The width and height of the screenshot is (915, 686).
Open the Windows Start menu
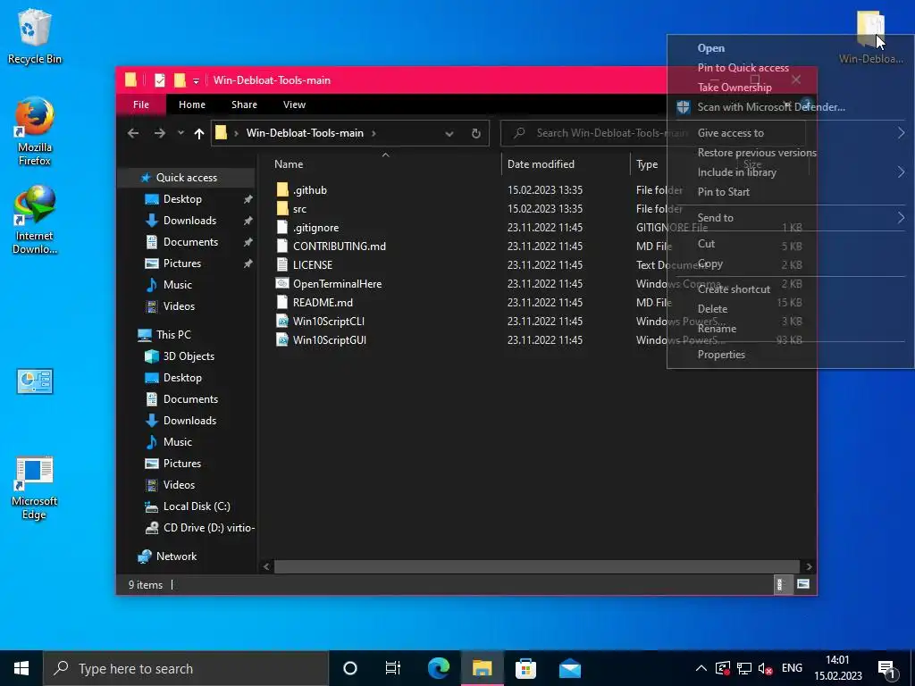(21, 668)
